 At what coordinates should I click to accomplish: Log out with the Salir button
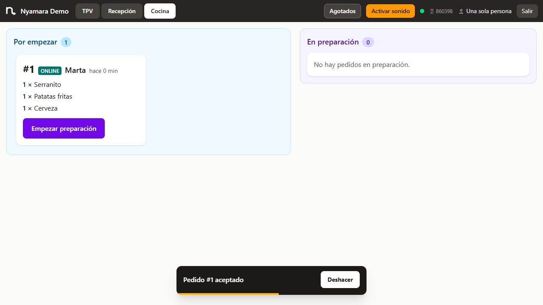click(527, 11)
